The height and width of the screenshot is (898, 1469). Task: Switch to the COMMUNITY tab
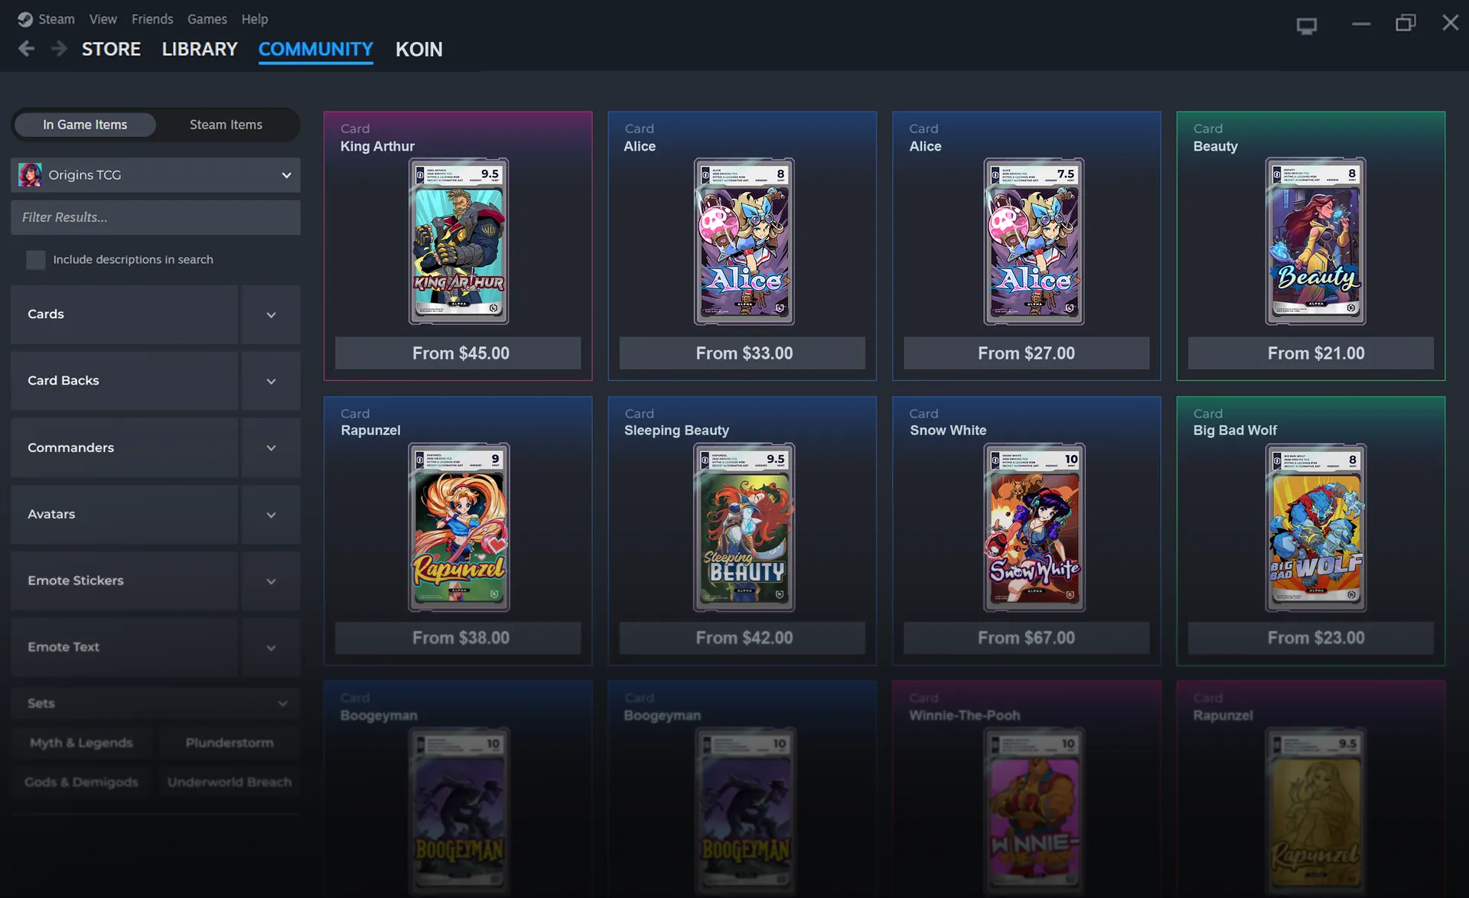[x=316, y=49]
